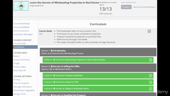Go Back to Course Dashboard
170x96 pixels.
pos(144,7)
